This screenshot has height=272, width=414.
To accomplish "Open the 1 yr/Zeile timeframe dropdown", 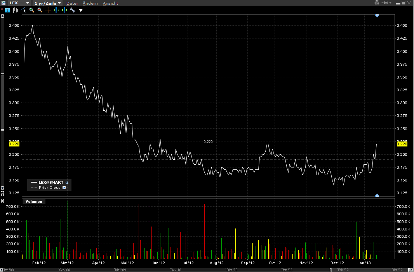I will [x=47, y=3].
